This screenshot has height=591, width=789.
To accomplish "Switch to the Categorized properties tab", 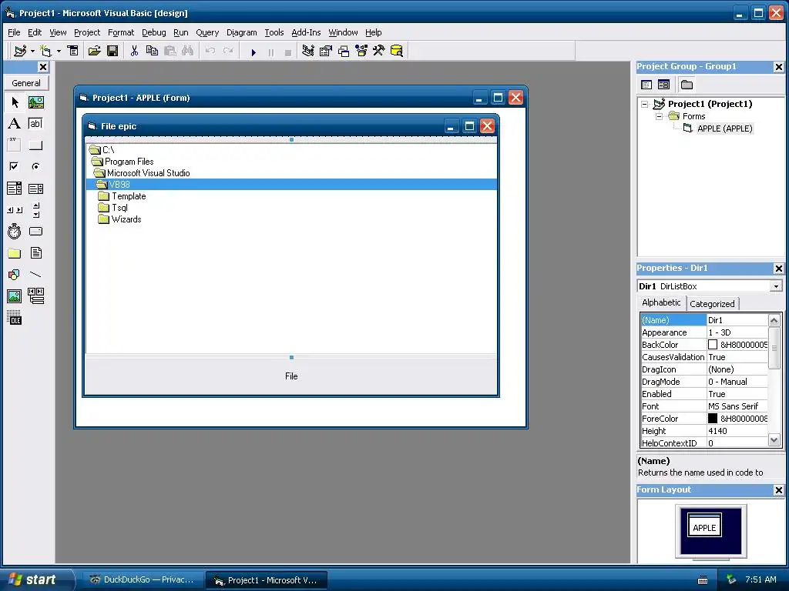I will [712, 304].
